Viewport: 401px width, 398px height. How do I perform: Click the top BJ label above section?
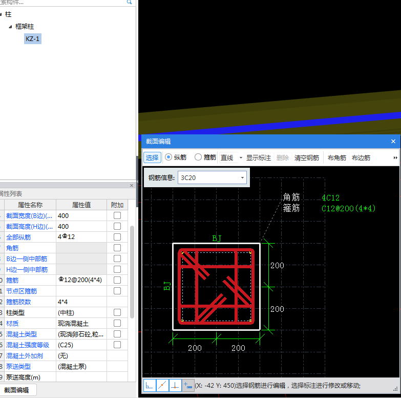click(x=217, y=238)
